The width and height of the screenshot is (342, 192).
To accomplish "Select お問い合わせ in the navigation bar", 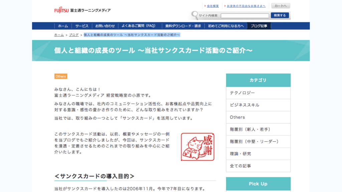I will tap(108, 26).
